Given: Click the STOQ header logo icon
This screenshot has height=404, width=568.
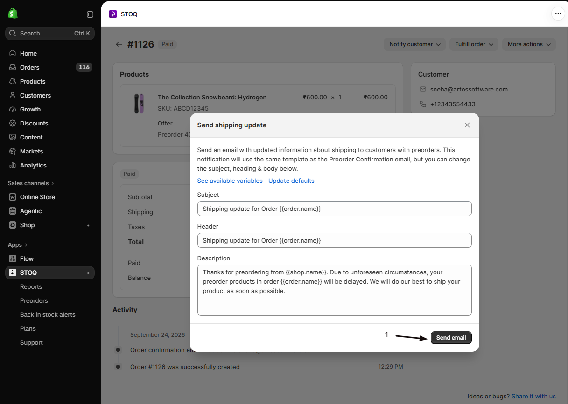Looking at the screenshot, I should point(113,14).
